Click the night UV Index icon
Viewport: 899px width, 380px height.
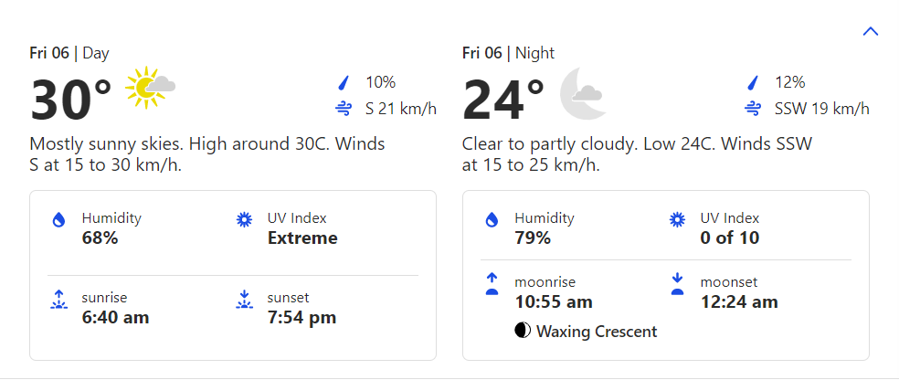tap(677, 220)
